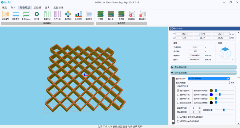Click the 棋盘分区 checkerboard partition icon

47,14
